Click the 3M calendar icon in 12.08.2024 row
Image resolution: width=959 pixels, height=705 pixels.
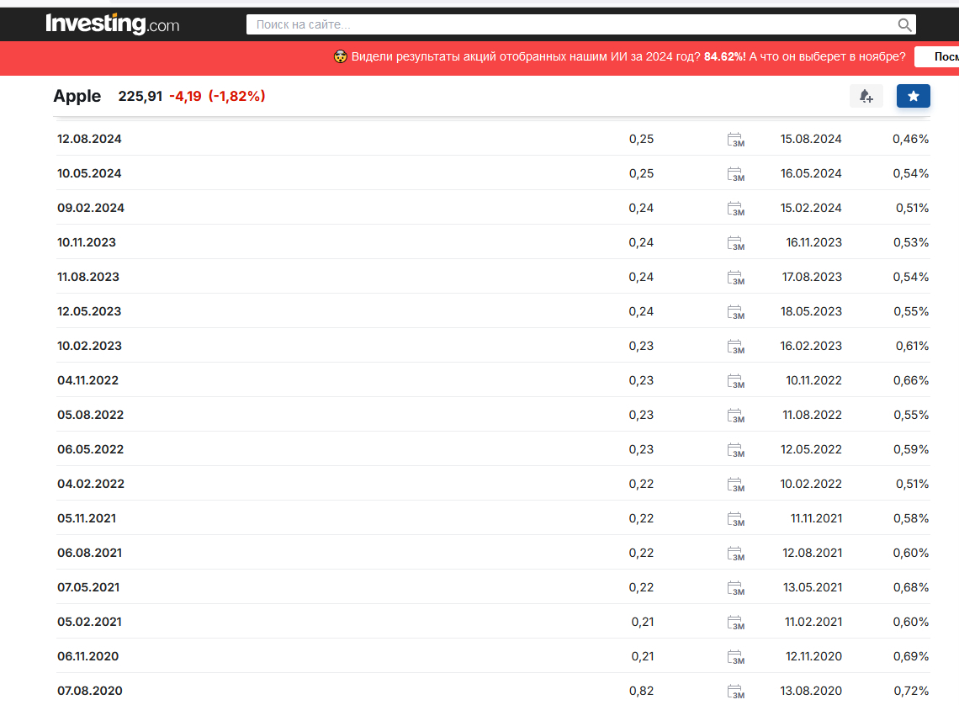(x=736, y=140)
